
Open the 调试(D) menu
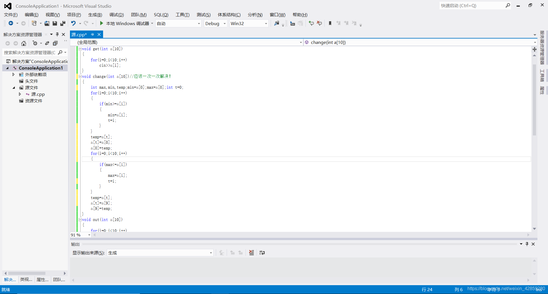coord(117,15)
